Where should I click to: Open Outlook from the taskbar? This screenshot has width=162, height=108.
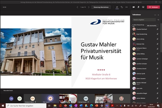coord(71,106)
